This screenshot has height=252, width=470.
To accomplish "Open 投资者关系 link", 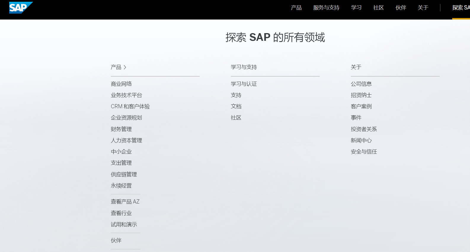I will tap(364, 129).
